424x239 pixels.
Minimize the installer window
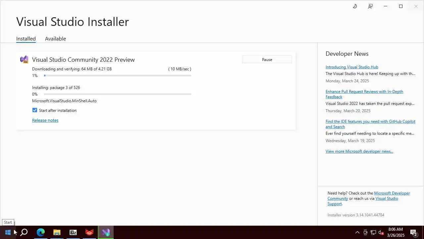(386, 6)
